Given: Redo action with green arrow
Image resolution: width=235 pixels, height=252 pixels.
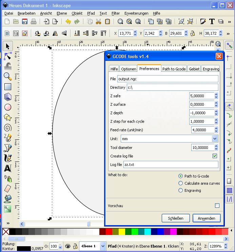Looking at the screenshot, I should pos(77,21).
